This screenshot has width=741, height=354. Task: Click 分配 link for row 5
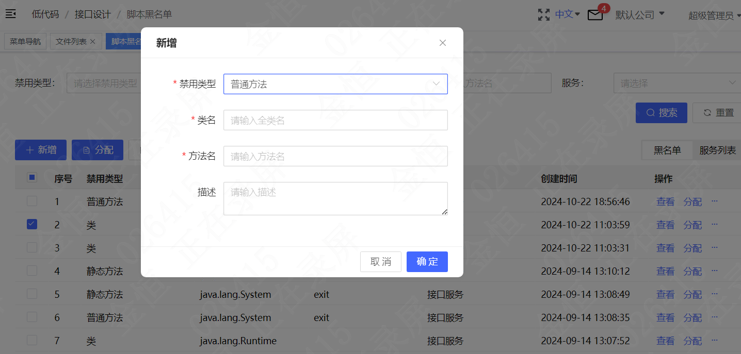click(x=693, y=295)
